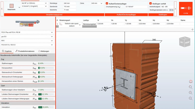Click the zoom-fit magnifier icon
Image resolution: width=195 pixels, height=109 pixels.
tap(190, 87)
